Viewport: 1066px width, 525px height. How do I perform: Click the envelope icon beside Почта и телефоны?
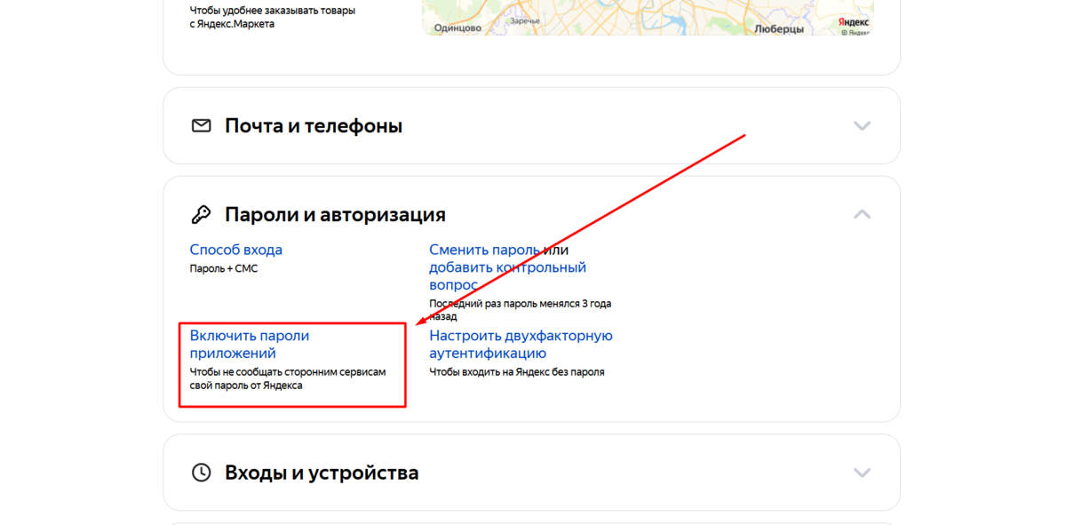pos(202,126)
